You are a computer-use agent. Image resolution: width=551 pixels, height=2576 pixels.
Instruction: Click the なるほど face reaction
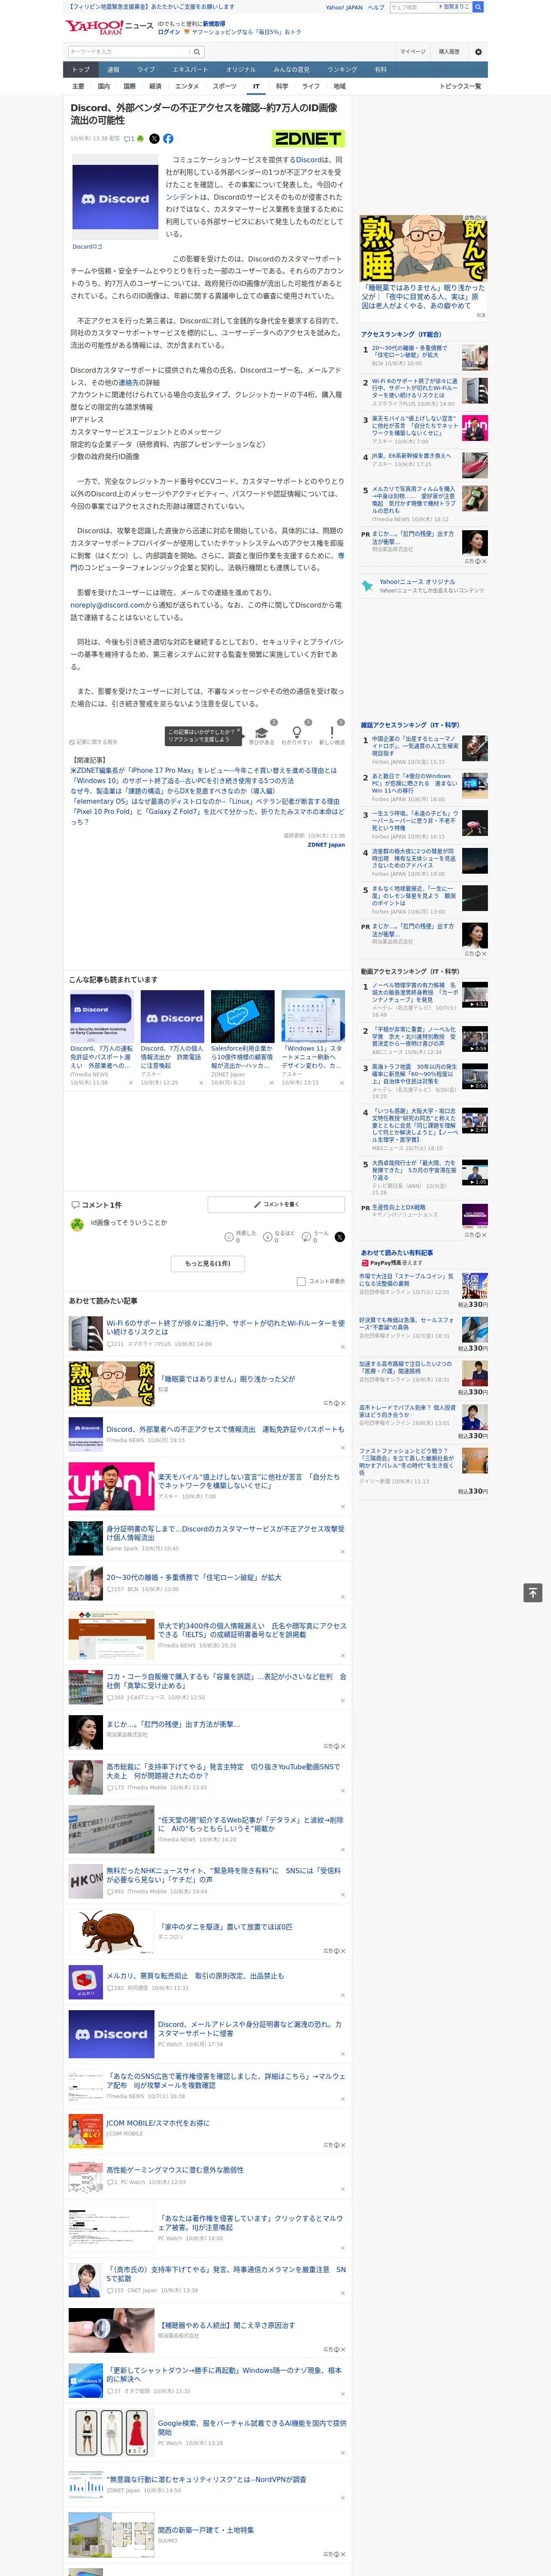click(x=268, y=1237)
